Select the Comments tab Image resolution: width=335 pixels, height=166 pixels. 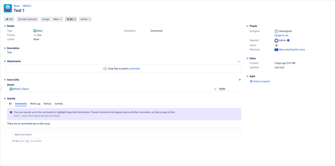(x=21, y=104)
